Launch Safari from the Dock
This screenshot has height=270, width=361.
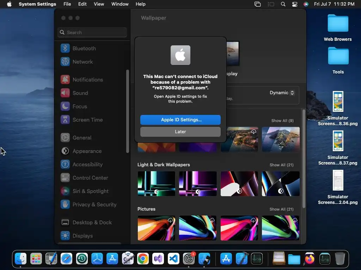66,259
